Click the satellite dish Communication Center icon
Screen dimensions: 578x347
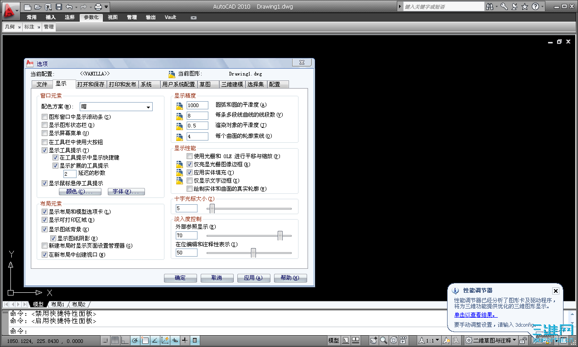pos(515,7)
